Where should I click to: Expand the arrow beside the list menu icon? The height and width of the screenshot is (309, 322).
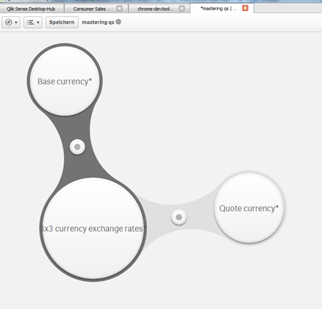coord(38,23)
